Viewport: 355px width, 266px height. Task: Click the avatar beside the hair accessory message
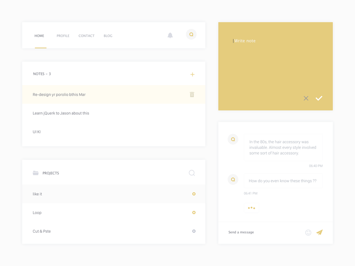coord(233,139)
